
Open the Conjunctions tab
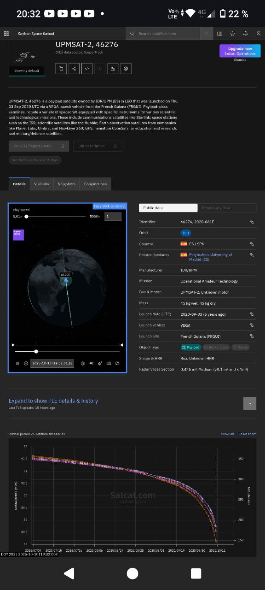point(95,184)
